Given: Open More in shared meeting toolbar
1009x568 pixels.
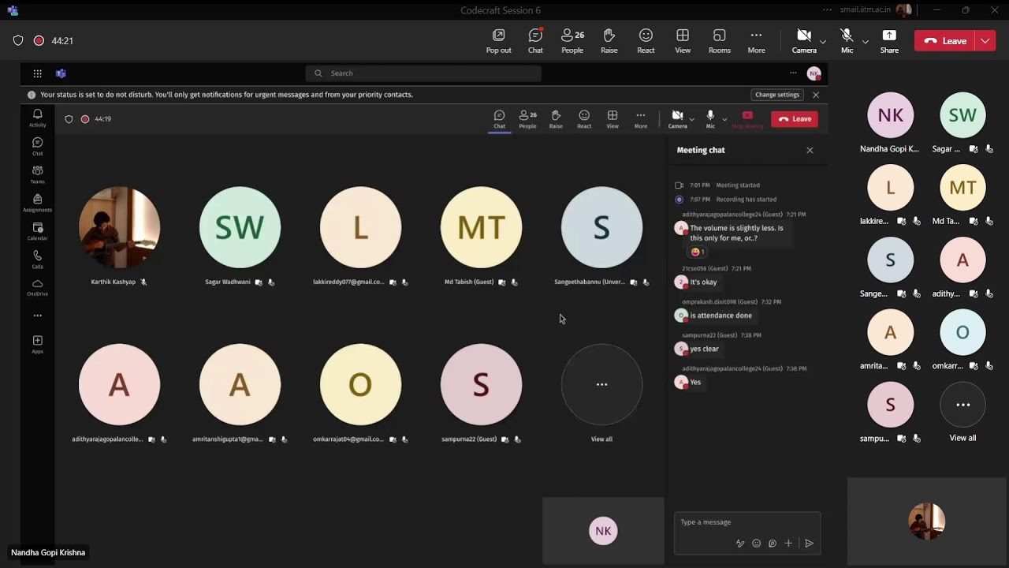Looking at the screenshot, I should (x=641, y=119).
